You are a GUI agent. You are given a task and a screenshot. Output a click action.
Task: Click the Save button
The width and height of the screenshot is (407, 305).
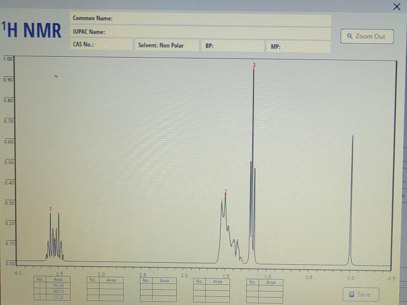(360, 294)
